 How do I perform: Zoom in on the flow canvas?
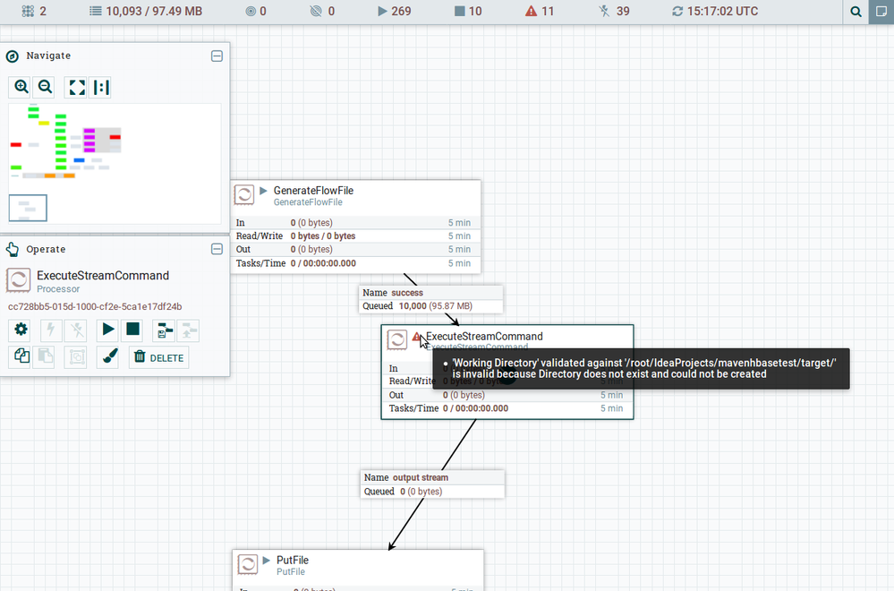pyautogui.click(x=21, y=87)
